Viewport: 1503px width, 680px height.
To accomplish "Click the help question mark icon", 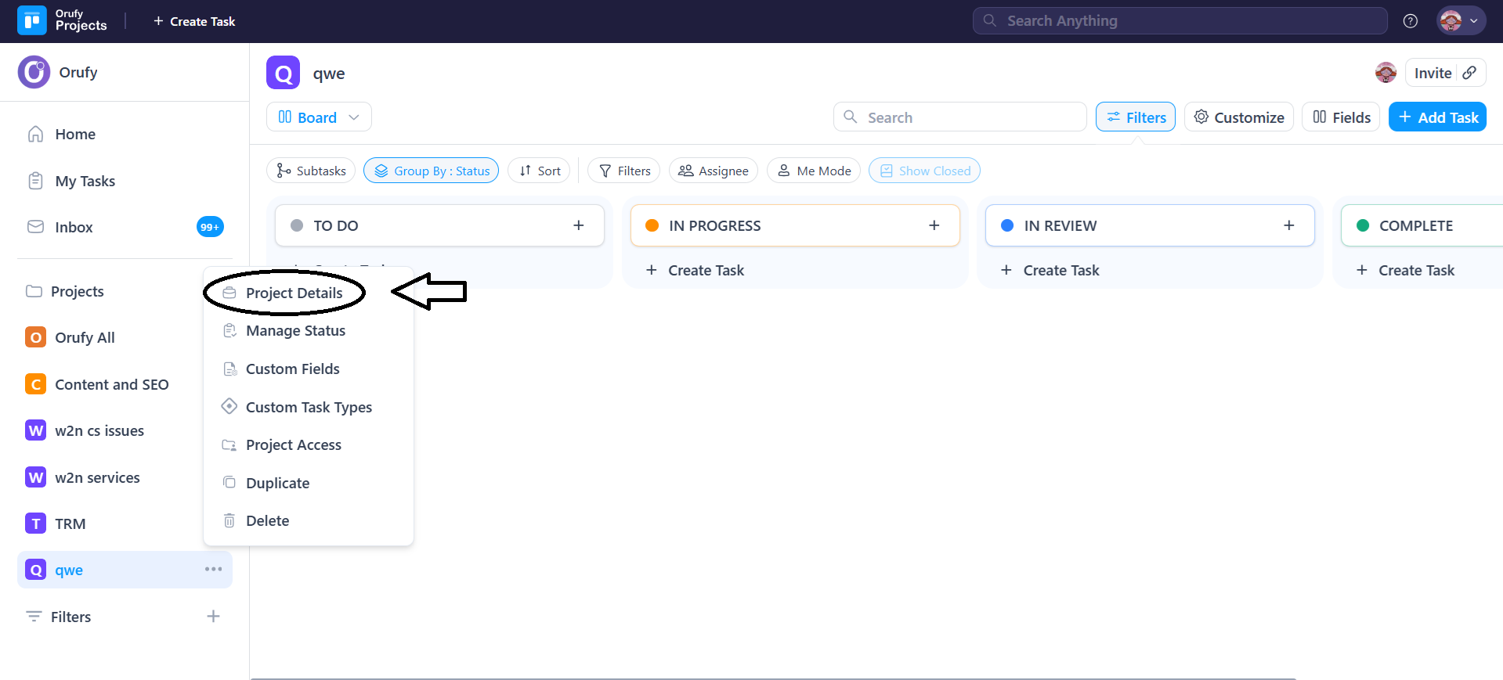I will click(1410, 21).
